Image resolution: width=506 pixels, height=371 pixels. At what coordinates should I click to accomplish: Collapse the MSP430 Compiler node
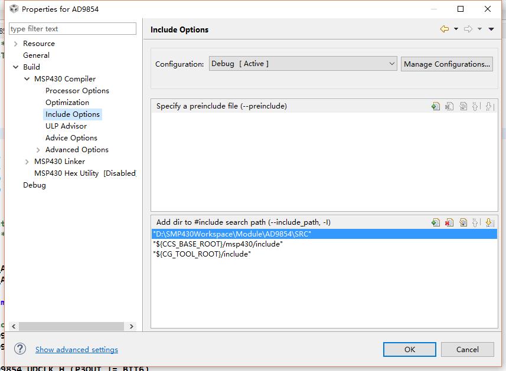27,79
